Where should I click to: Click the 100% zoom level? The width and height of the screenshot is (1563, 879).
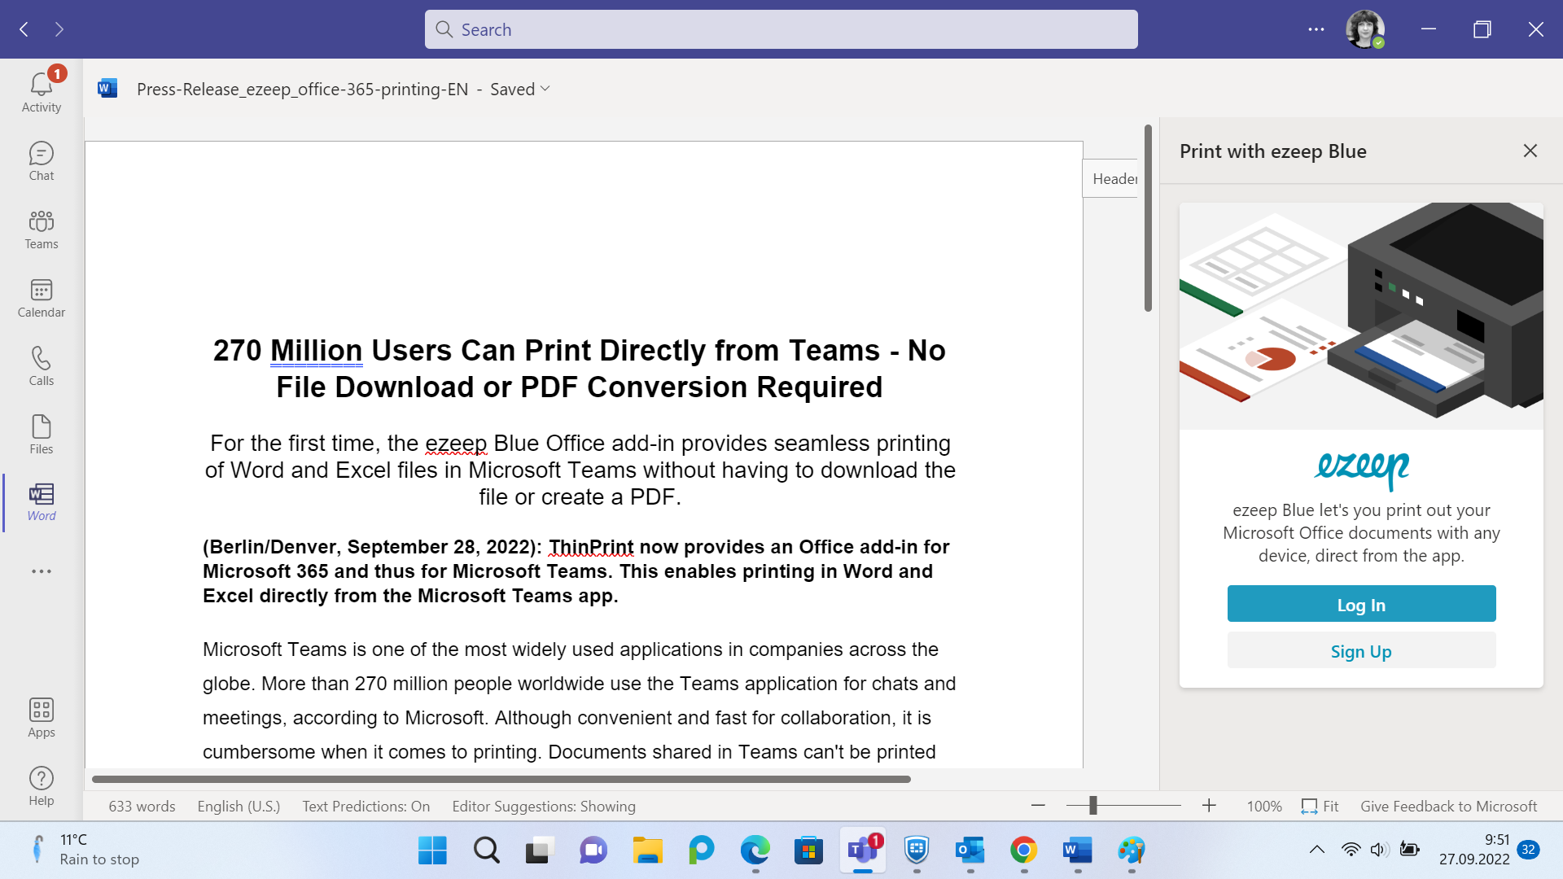coord(1264,806)
